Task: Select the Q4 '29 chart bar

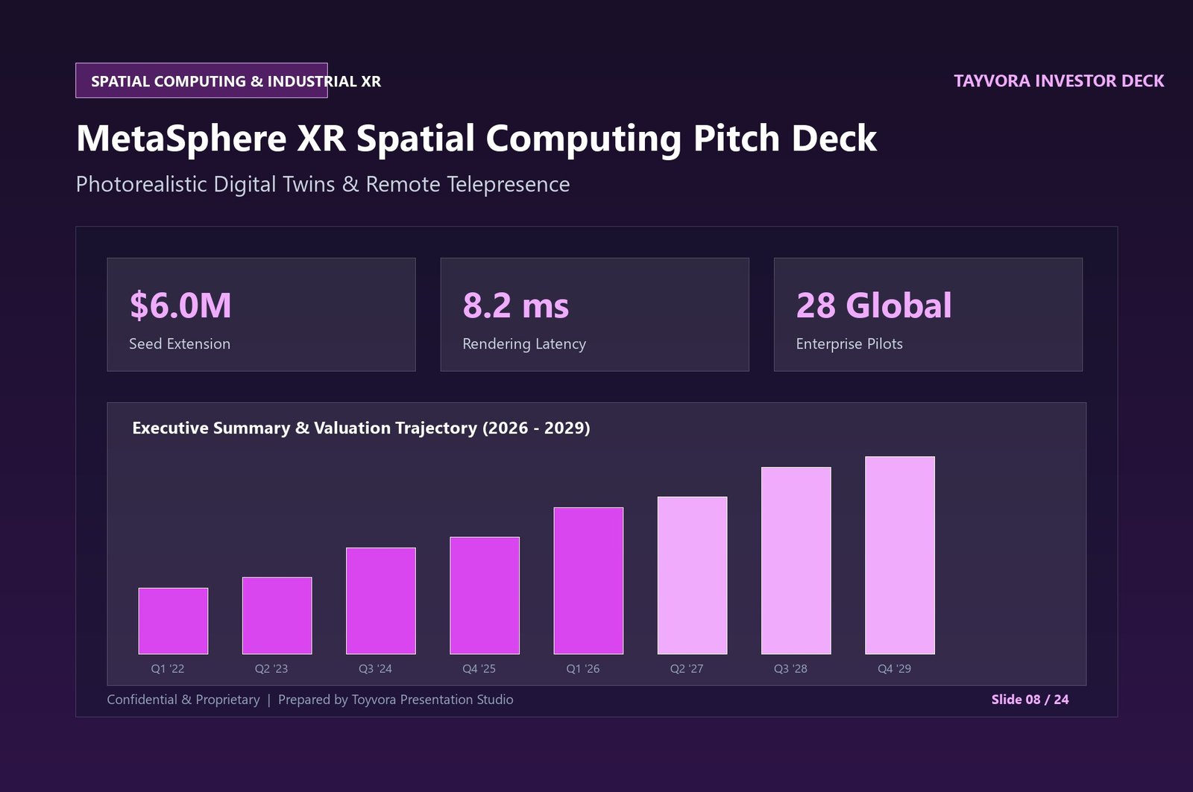Action: [x=900, y=555]
